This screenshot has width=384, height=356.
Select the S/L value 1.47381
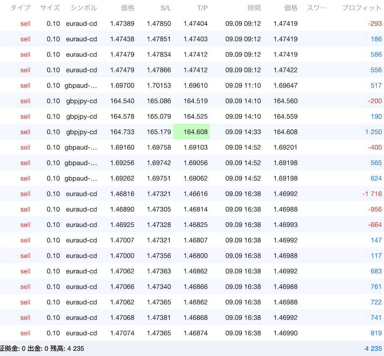coord(159,317)
